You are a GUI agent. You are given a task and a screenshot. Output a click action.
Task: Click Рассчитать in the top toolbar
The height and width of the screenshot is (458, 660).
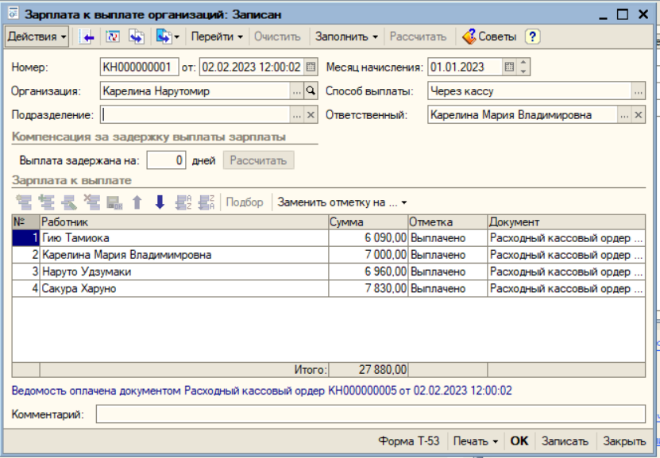tap(418, 37)
